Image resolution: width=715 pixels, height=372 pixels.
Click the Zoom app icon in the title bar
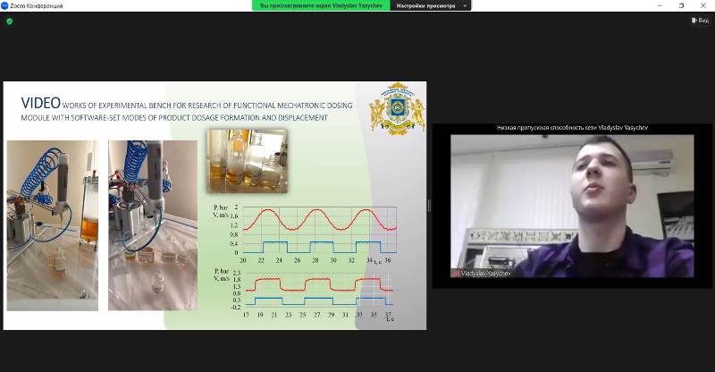coord(4,6)
